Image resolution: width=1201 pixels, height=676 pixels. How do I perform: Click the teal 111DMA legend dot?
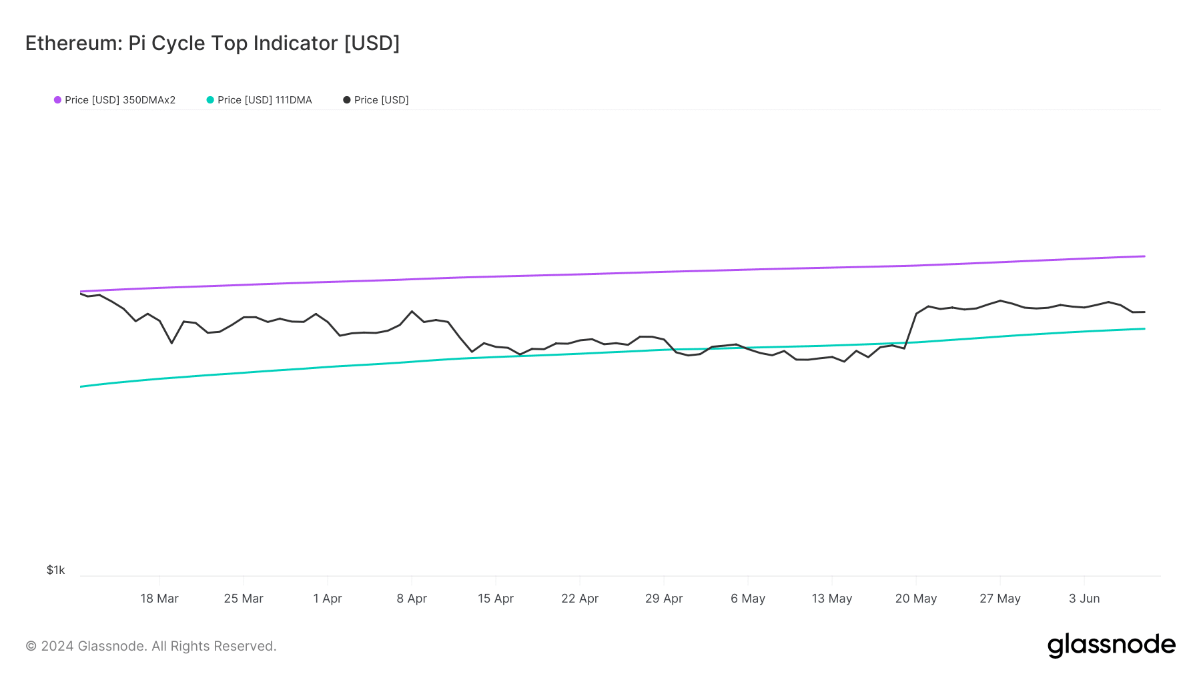(x=210, y=100)
